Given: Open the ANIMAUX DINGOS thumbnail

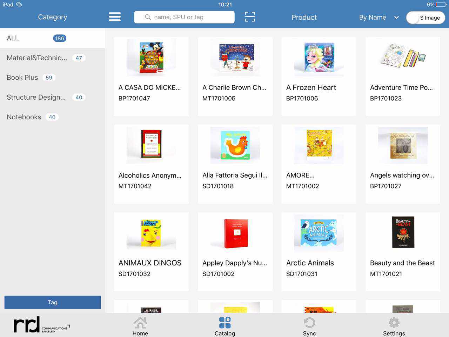Looking at the screenshot, I should pyautogui.click(x=151, y=233).
